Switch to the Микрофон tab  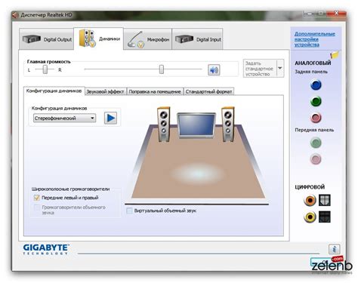tap(148, 39)
